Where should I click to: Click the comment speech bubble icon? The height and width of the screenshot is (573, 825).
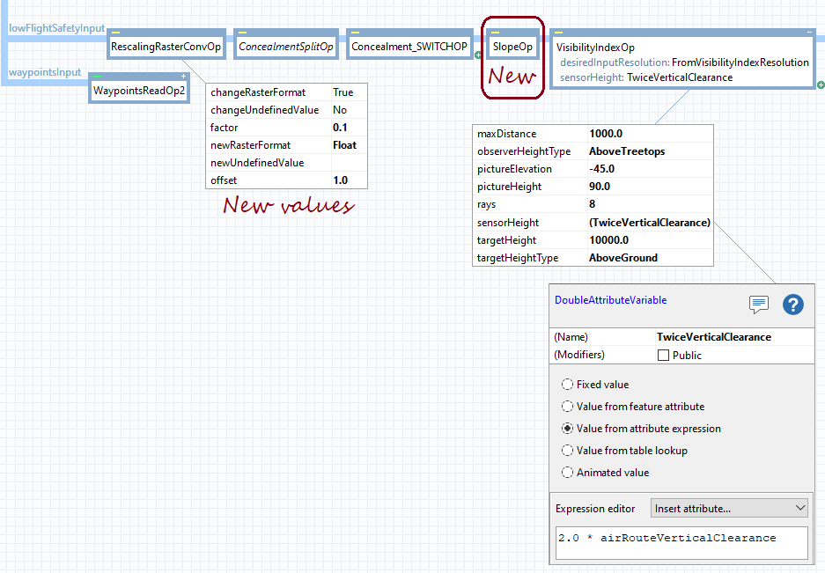[758, 305]
